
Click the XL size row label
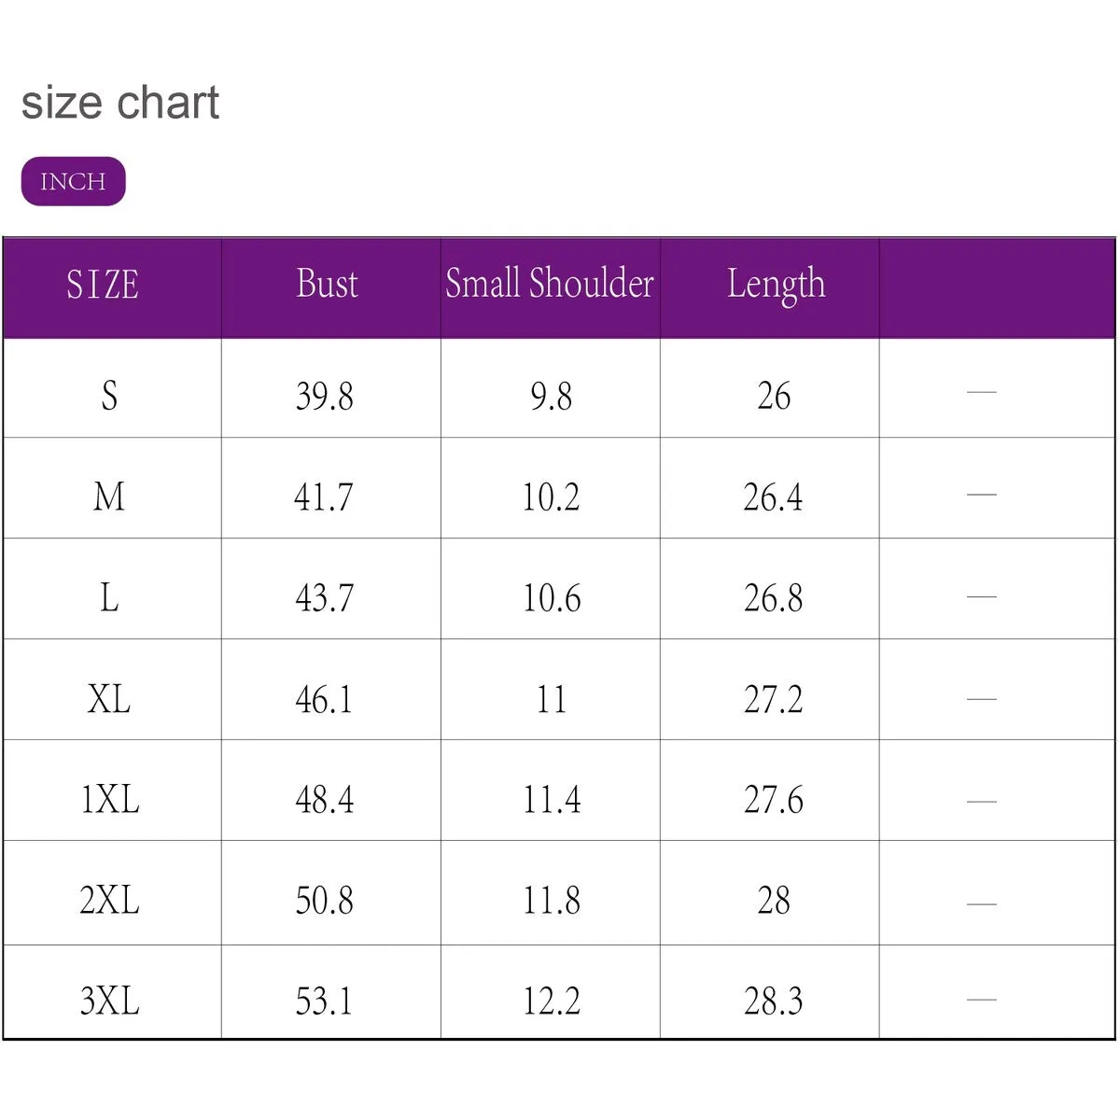point(109,699)
